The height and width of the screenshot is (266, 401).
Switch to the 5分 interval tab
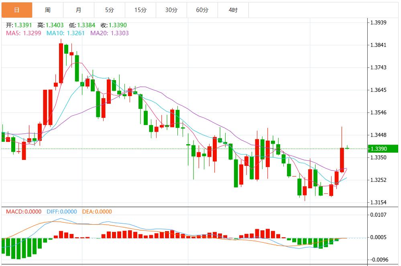click(110, 10)
